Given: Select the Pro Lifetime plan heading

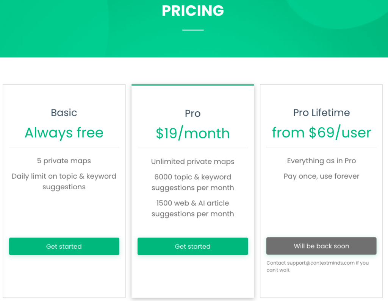Looking at the screenshot, I should (321, 113).
